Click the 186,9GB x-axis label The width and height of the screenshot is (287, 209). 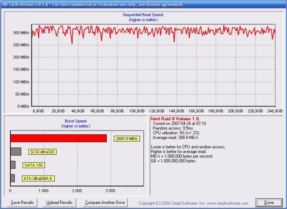coord(215,111)
